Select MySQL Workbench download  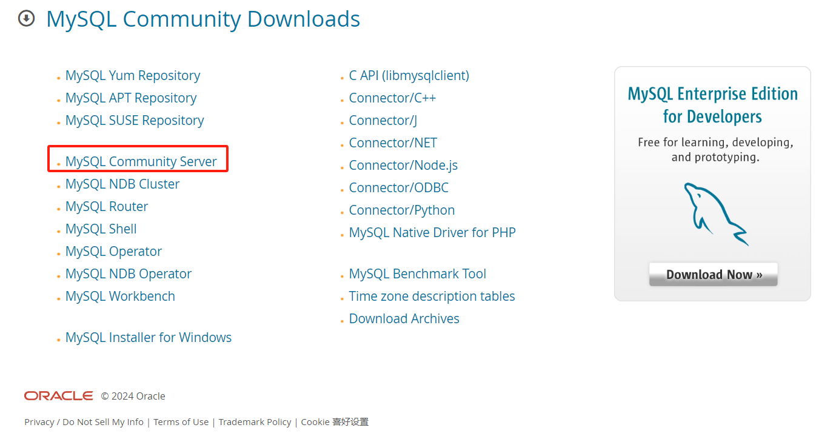pos(120,297)
